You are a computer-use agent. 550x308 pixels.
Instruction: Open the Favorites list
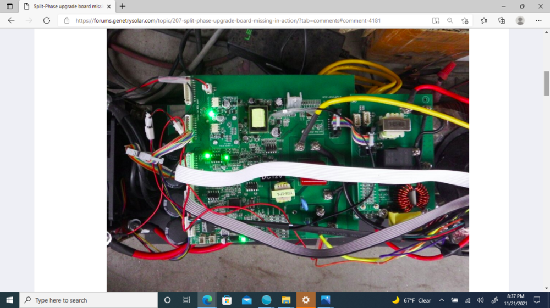484,21
